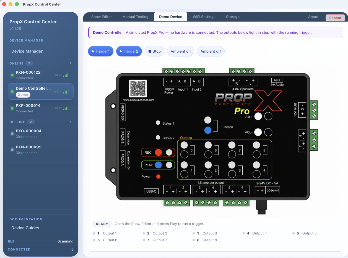Open Device Manager in sidebar

(27, 51)
